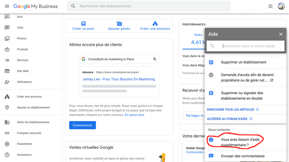This screenshot has height=162, width=289.
Task: Select the Vues performance tab
Action: 198,35
